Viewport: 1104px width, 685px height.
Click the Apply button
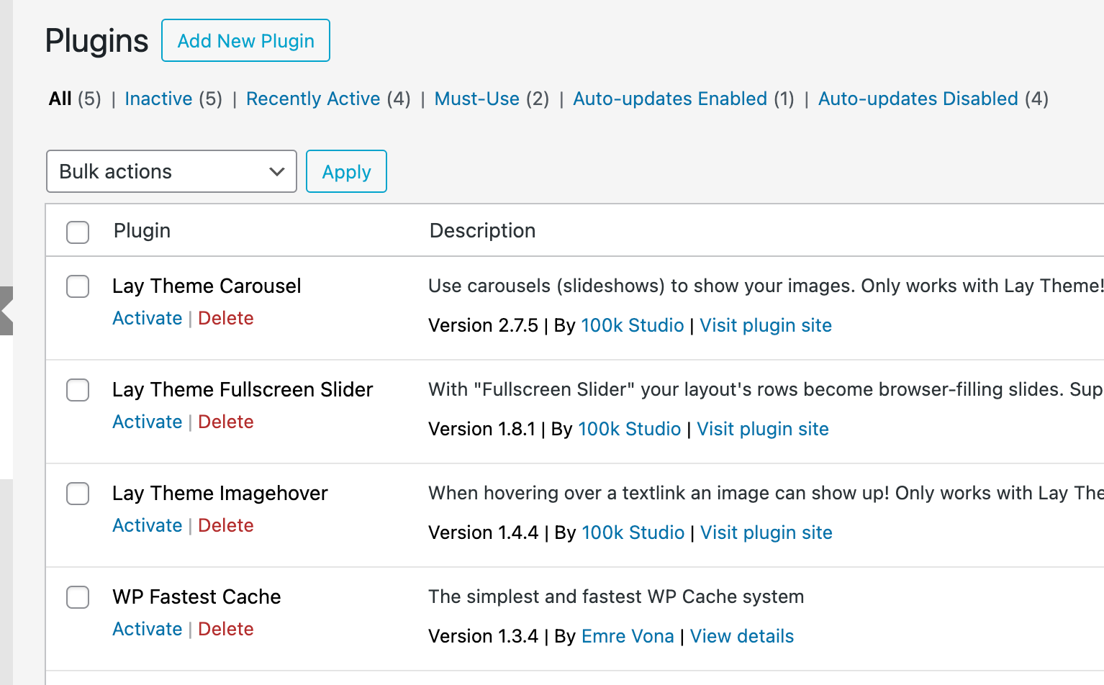tap(346, 171)
